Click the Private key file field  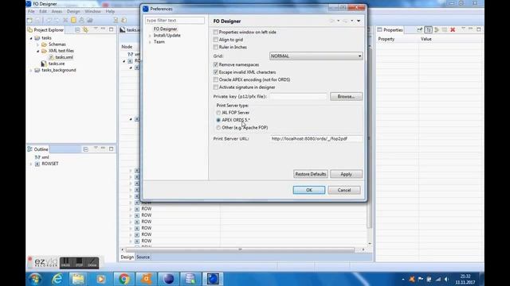[298, 96]
